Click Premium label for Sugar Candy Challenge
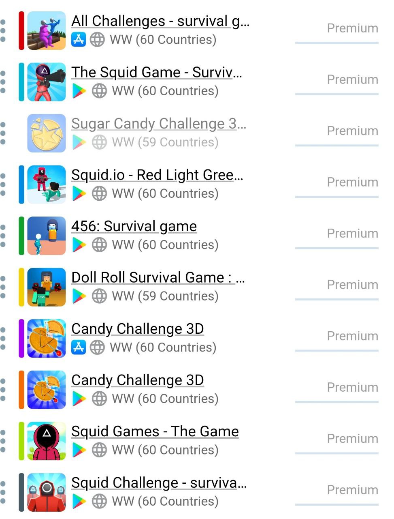The width and height of the screenshot is (394, 519). click(x=352, y=131)
